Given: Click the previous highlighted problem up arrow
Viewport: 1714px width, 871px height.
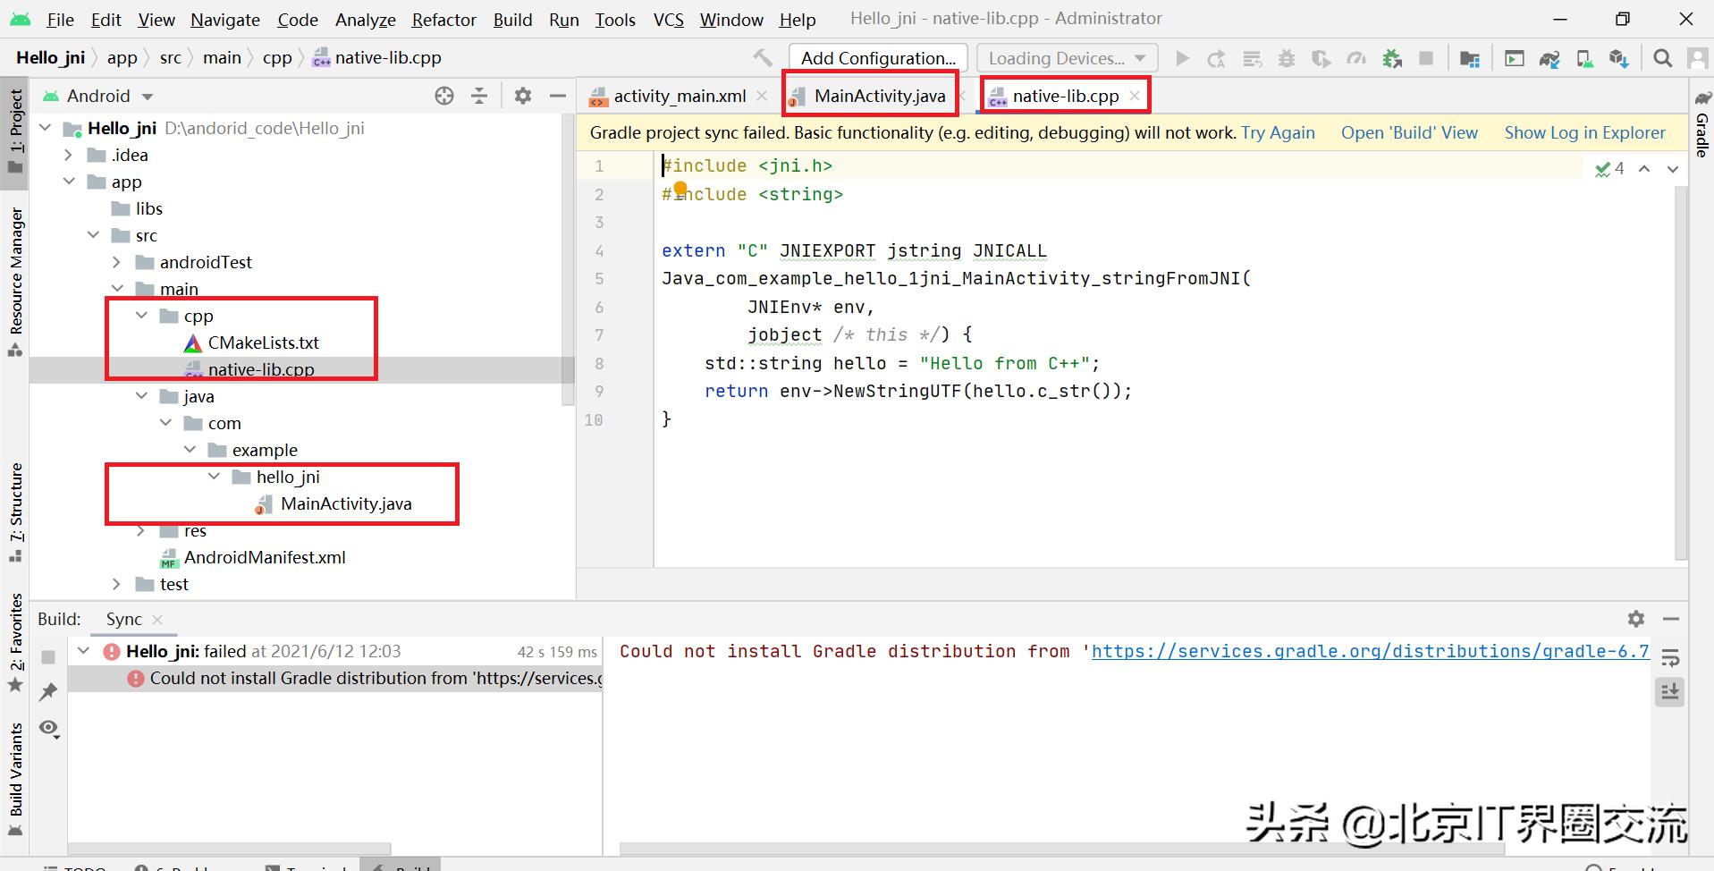Looking at the screenshot, I should pos(1643,168).
